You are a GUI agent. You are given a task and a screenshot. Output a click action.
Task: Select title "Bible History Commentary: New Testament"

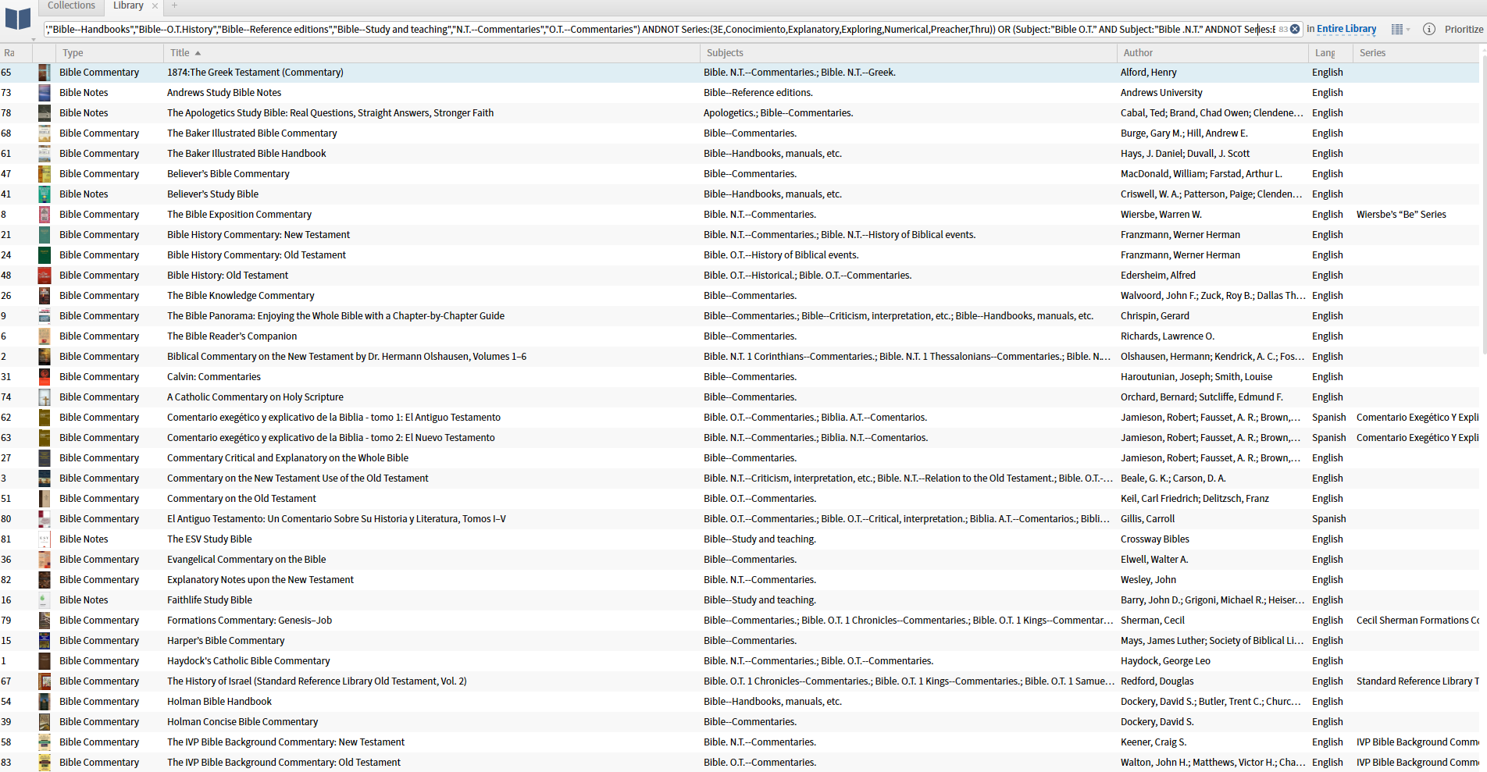[x=259, y=235]
